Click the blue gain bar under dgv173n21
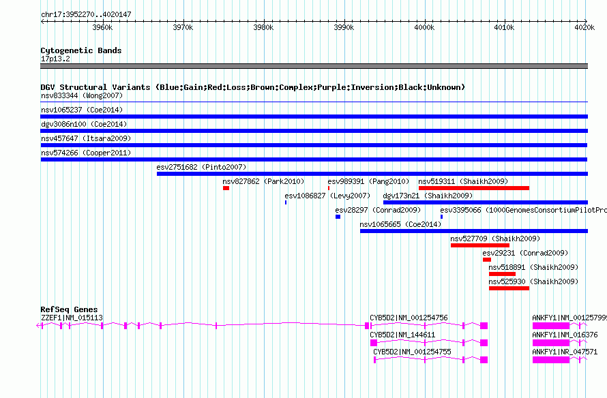 [x=486, y=202]
